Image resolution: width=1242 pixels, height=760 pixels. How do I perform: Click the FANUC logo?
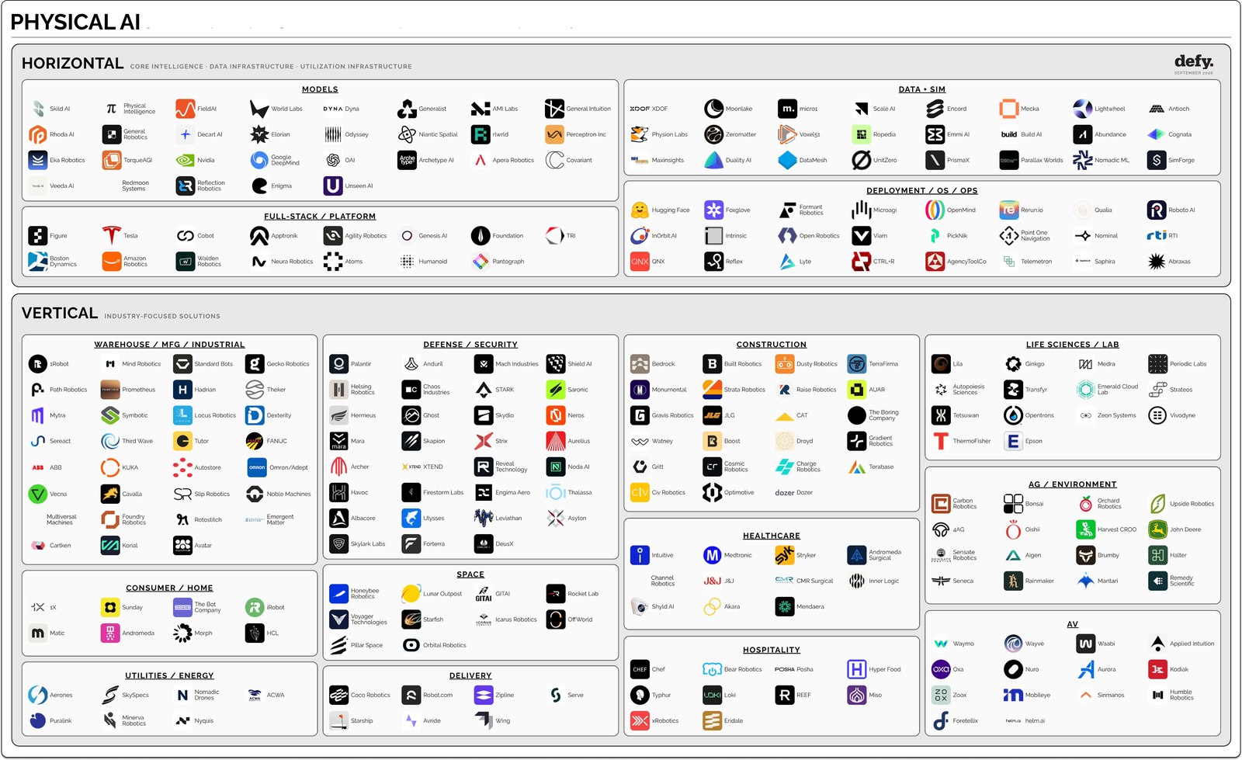[255, 441]
